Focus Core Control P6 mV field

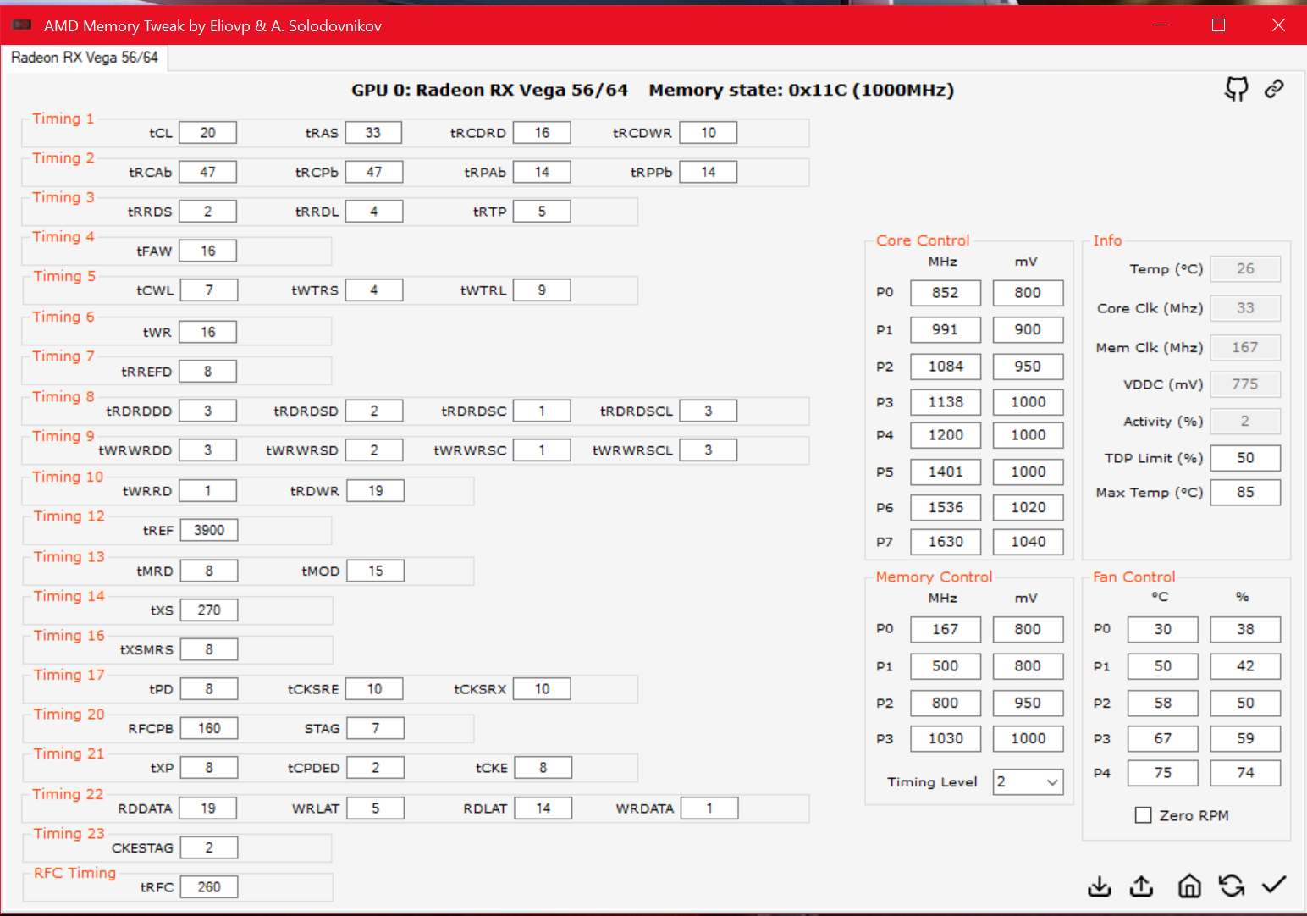point(1029,507)
